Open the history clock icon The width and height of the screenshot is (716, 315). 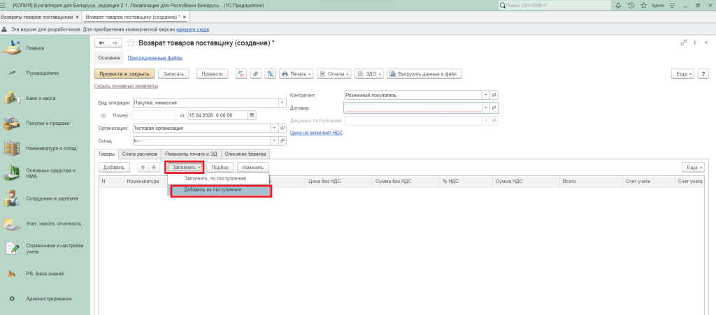(631, 6)
